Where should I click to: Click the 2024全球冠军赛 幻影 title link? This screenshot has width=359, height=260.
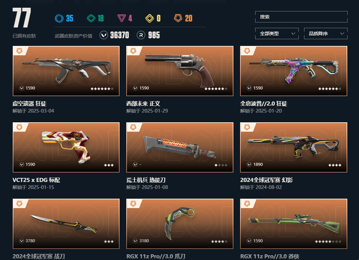click(267, 180)
